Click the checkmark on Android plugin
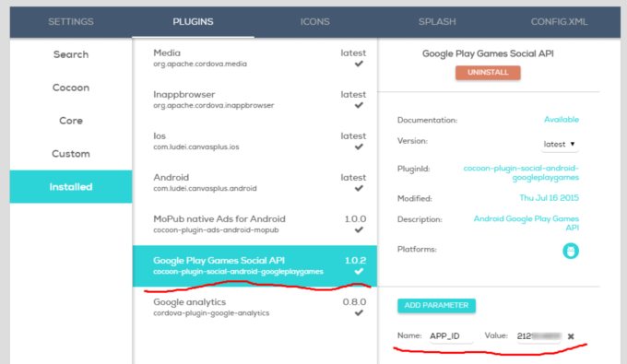This screenshot has width=627, height=364. [x=359, y=188]
